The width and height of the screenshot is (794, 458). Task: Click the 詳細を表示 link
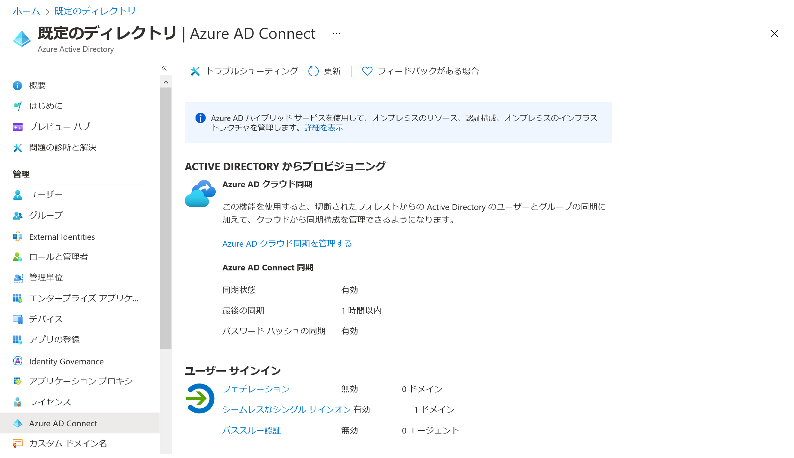pyautogui.click(x=324, y=127)
